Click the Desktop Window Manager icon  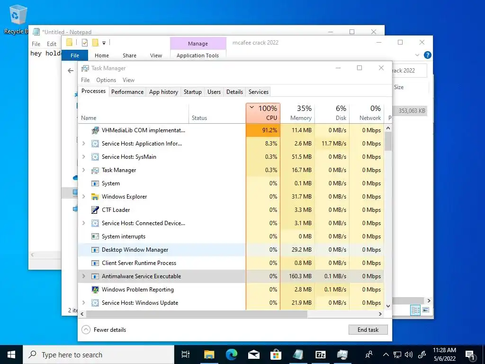point(95,250)
